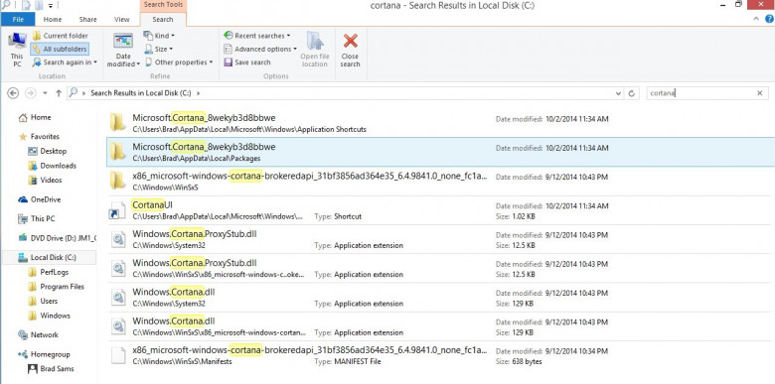Viewport: 775px width, 384px height.
Task: Open the address bar history dropdown arrow
Action: pyautogui.click(x=619, y=93)
